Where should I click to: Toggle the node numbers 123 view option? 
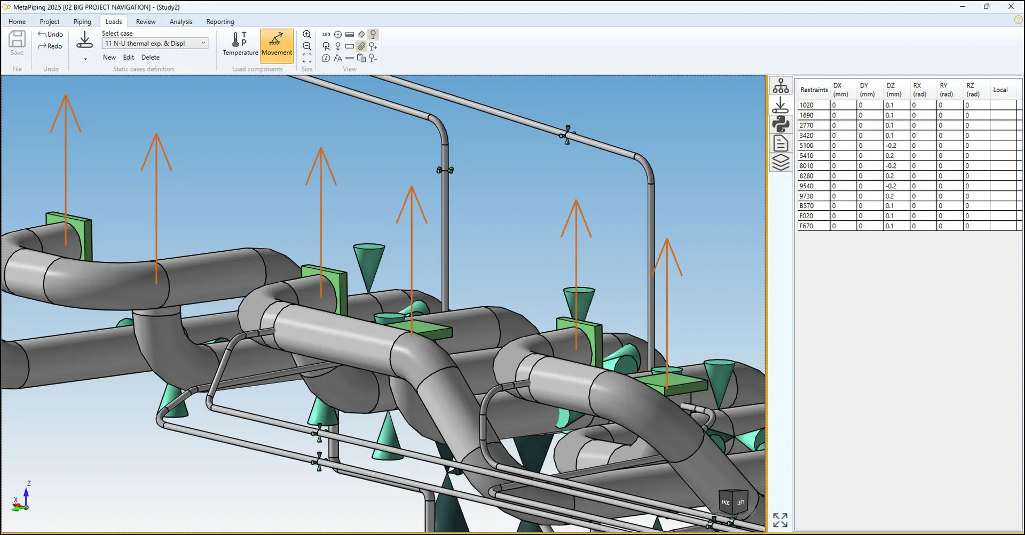(326, 35)
